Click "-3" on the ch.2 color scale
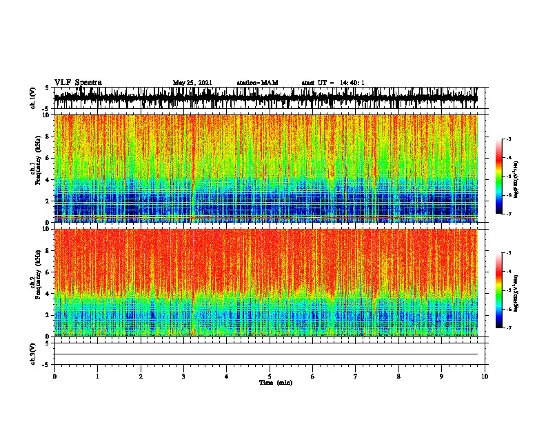Image resolution: width=546 pixels, height=422 pixels. tap(508, 253)
